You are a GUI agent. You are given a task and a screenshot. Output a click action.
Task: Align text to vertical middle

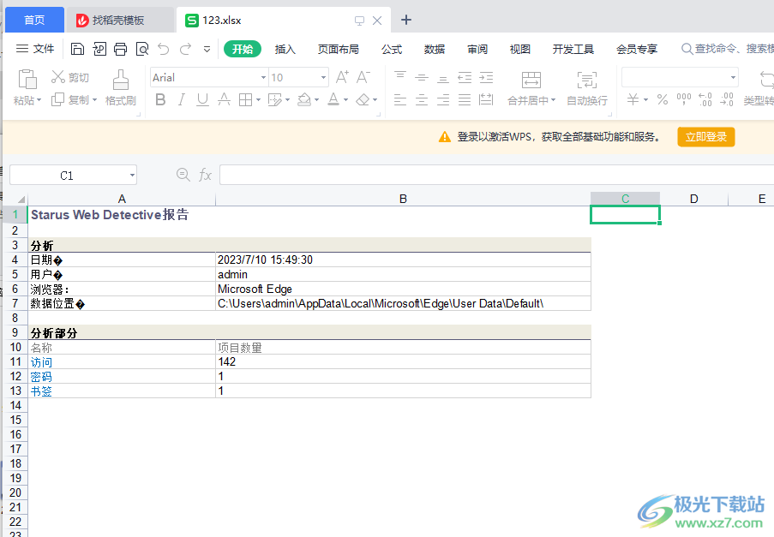[x=422, y=77]
